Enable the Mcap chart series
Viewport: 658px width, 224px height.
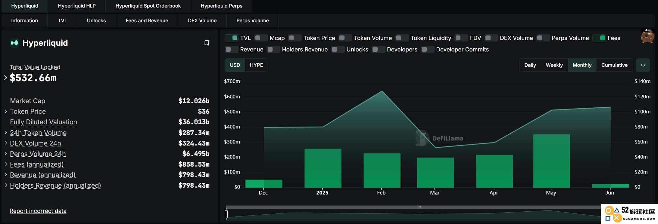261,38
